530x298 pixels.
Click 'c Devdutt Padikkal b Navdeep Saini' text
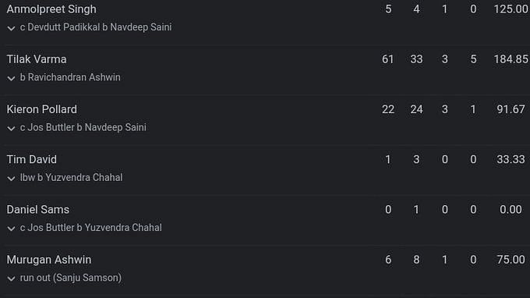pos(96,27)
